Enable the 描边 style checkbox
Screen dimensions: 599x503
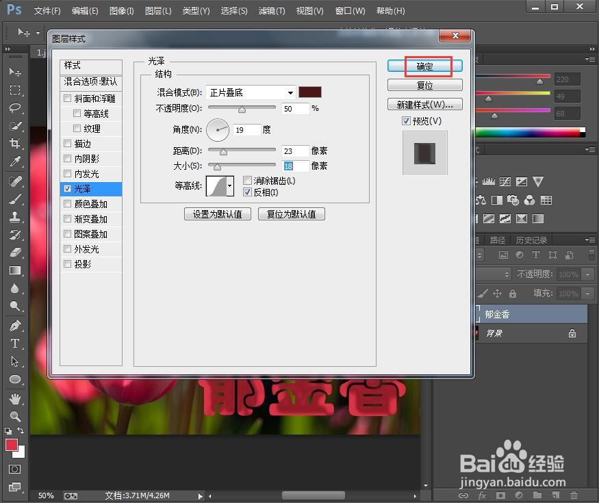(x=68, y=144)
